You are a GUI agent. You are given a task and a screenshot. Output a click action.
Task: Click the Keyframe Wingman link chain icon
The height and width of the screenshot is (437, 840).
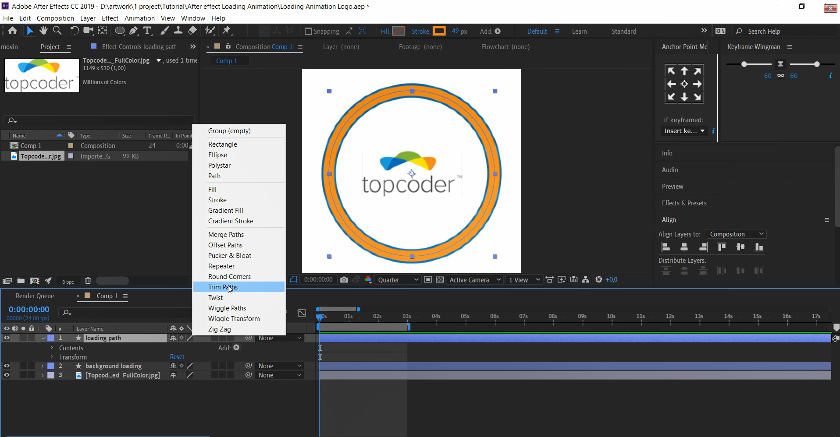point(781,76)
